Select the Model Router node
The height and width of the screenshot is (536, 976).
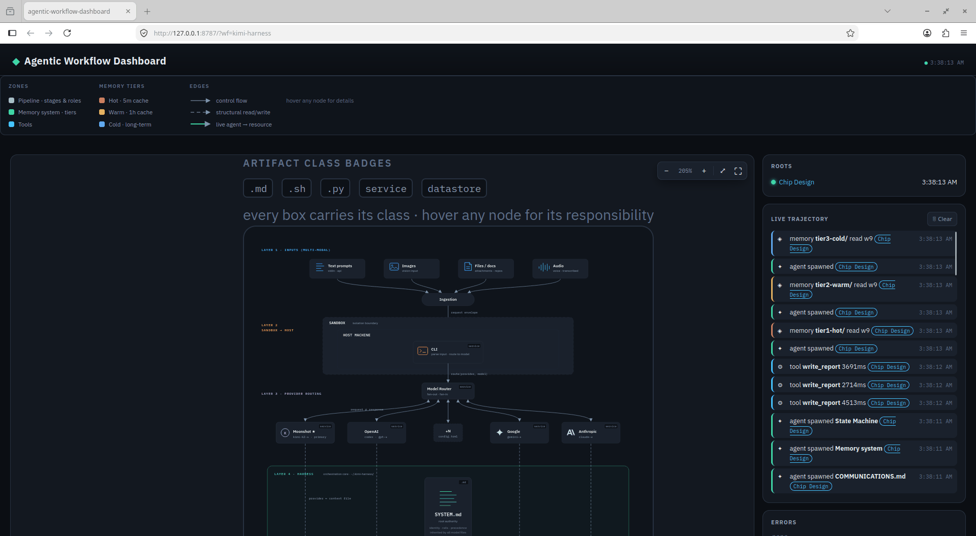(448, 391)
